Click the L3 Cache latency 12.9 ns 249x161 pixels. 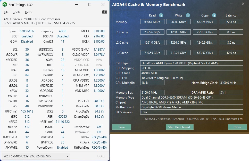(231, 53)
